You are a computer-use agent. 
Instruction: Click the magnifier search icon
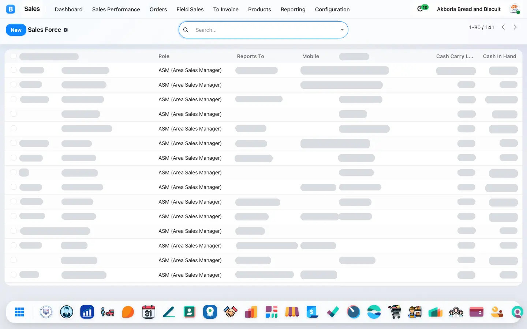tap(186, 30)
